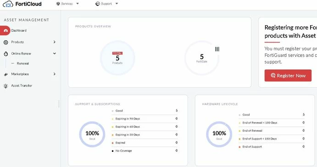Click the Products Overview heading
The image size is (317, 167).
[93, 27]
